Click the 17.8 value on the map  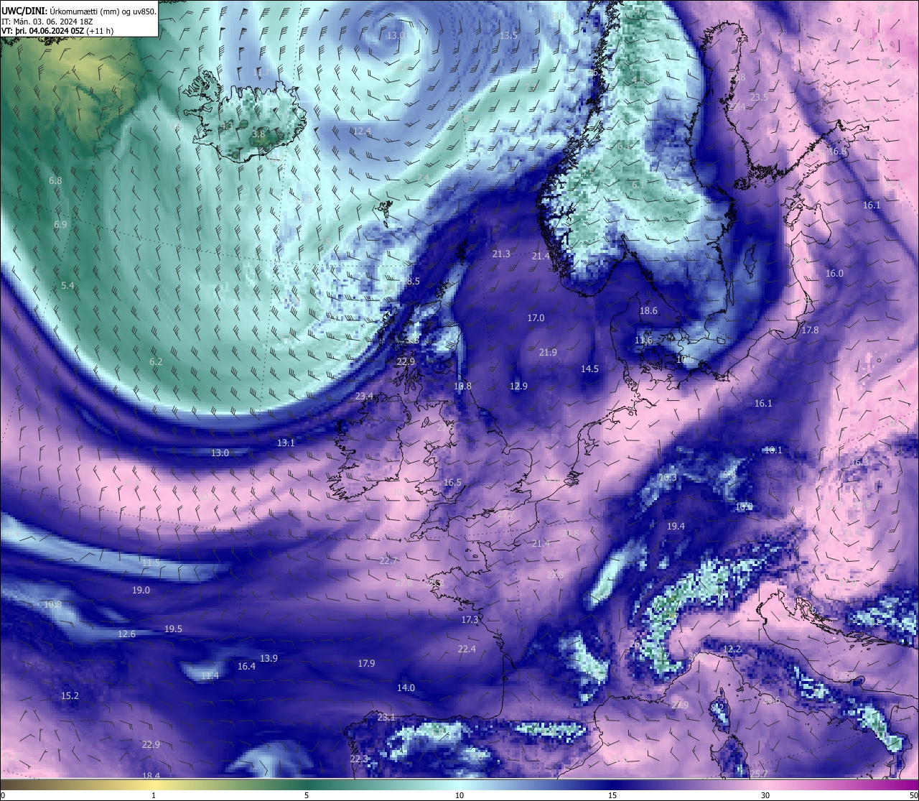pyautogui.click(x=810, y=330)
